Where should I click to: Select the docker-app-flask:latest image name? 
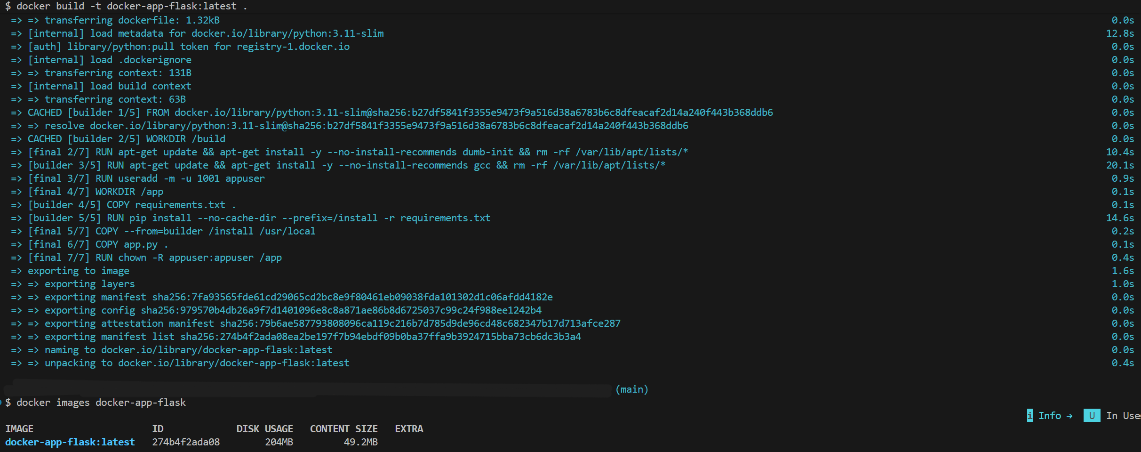tap(70, 442)
